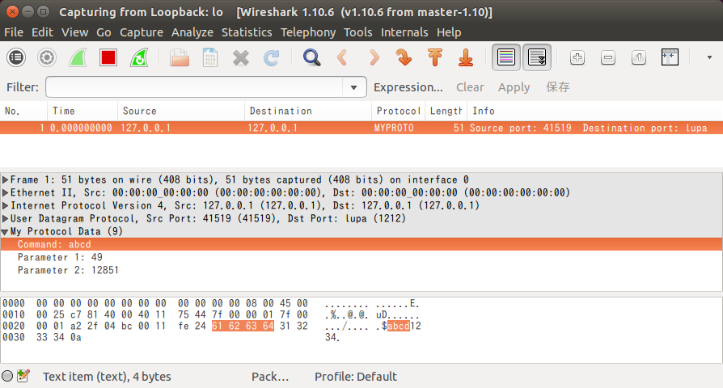Click the Expression... button
This screenshot has height=388, width=723.
(x=408, y=87)
